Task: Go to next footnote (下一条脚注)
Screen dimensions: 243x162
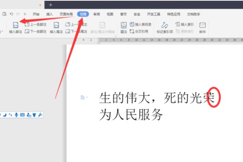Action: 36,32
